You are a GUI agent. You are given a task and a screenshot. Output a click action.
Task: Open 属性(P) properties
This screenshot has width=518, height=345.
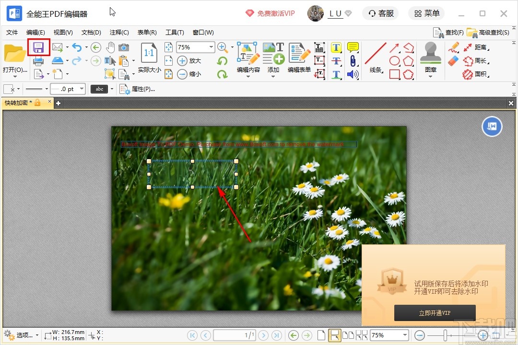pyautogui.click(x=137, y=89)
